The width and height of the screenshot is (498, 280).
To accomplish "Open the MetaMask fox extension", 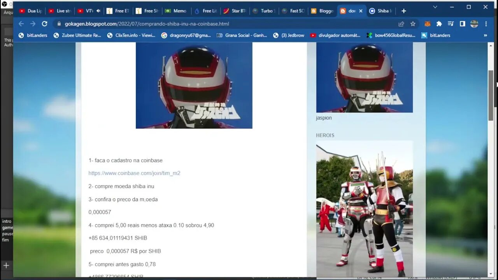I will point(427,24).
